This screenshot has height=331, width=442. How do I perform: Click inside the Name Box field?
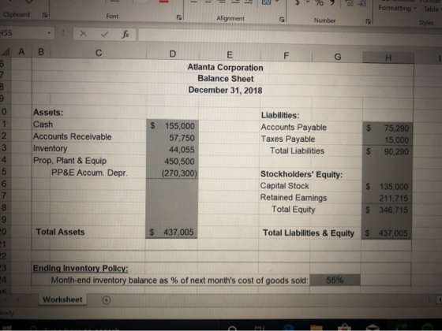click(x=23, y=33)
